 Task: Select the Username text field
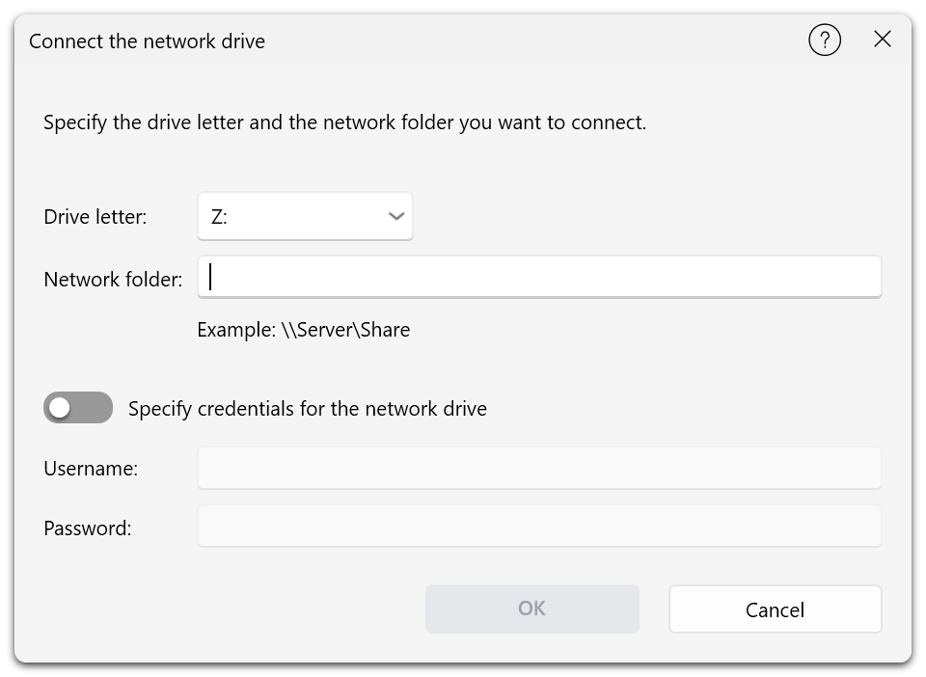(539, 468)
